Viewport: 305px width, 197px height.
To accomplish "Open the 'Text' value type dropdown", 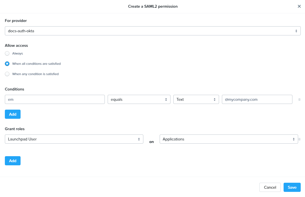I will 196,99.
